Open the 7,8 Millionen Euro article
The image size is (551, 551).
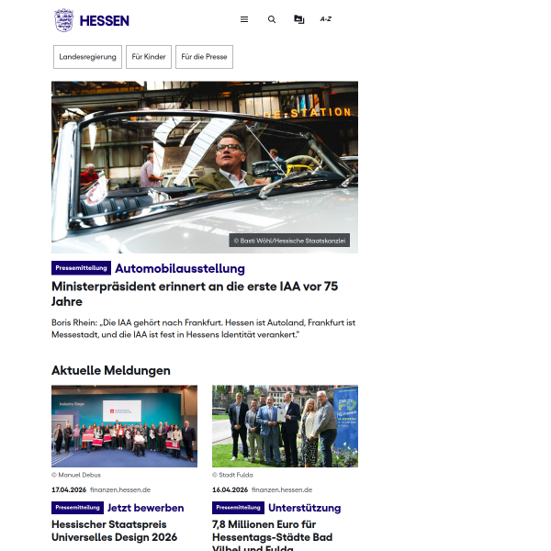pos(273,534)
